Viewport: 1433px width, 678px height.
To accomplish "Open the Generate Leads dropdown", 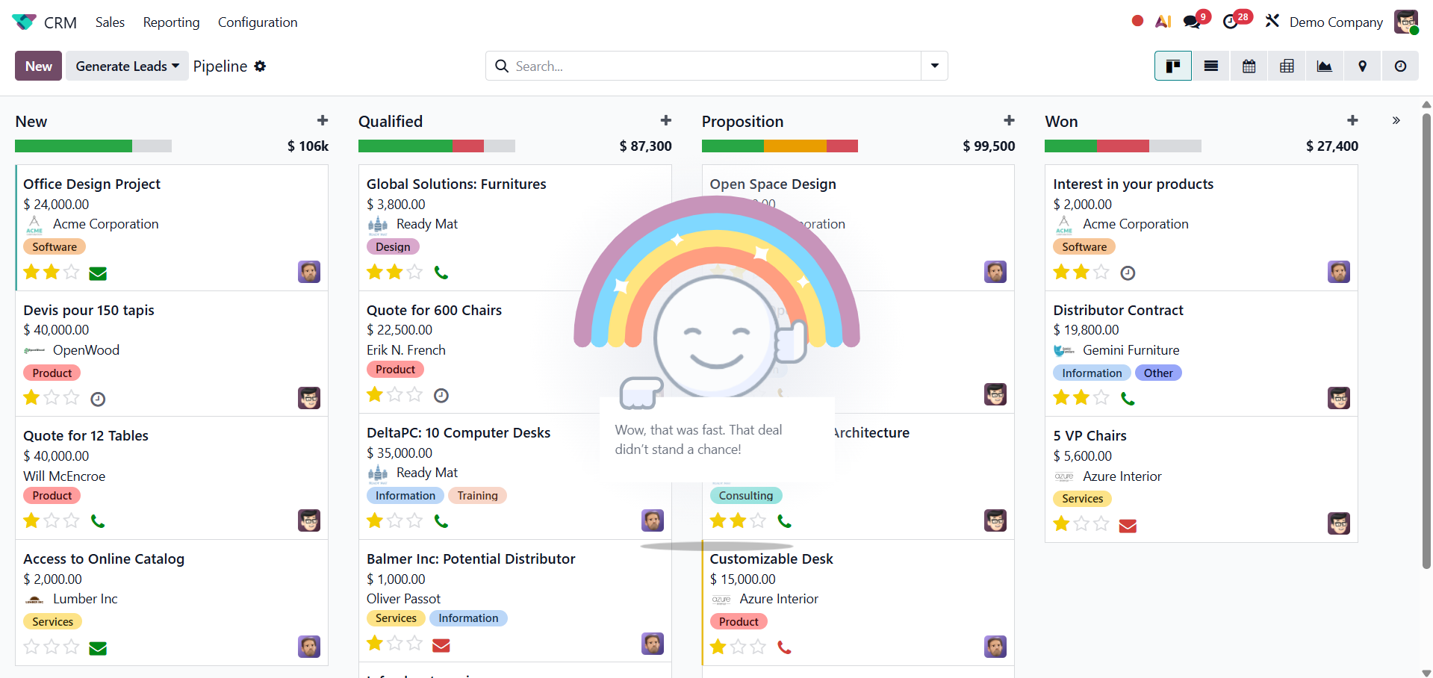I will (x=127, y=66).
